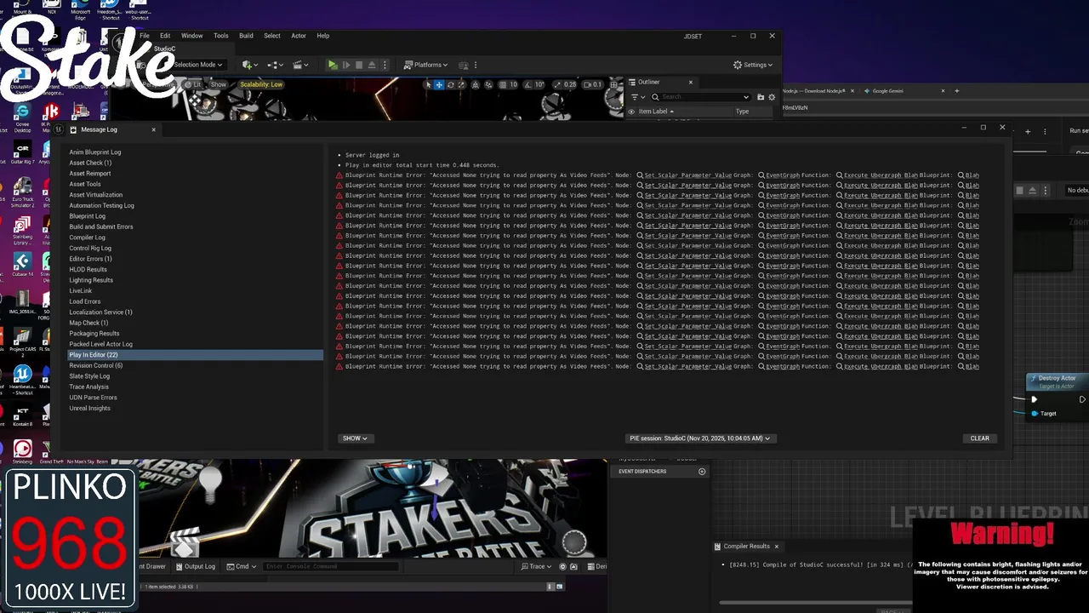Open the Blueprints toolbar icon menu

275,65
